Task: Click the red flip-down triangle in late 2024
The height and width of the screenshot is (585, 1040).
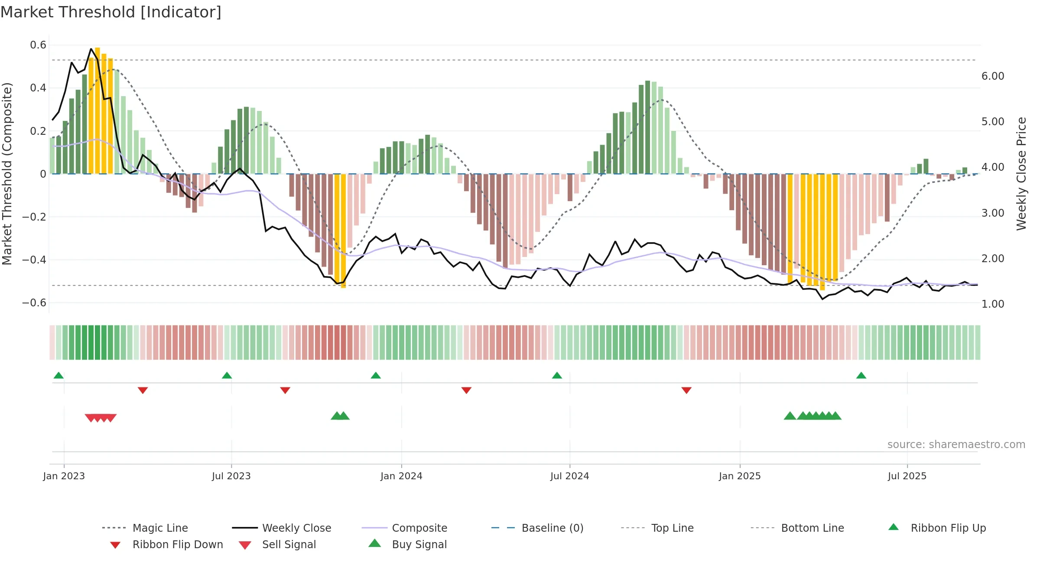Action: [x=686, y=390]
